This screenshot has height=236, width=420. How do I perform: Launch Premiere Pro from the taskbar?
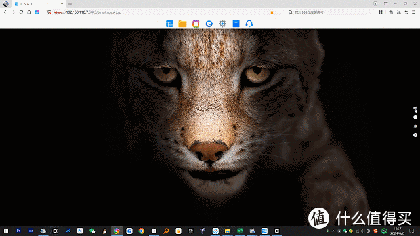18,231
